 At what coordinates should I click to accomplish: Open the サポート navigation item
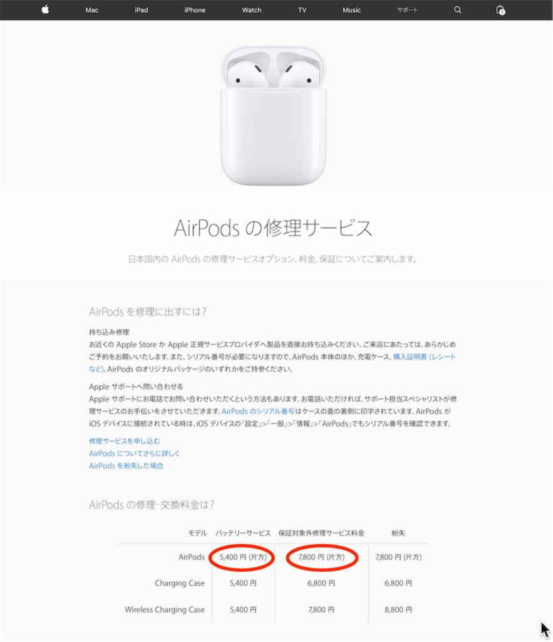[x=407, y=10]
